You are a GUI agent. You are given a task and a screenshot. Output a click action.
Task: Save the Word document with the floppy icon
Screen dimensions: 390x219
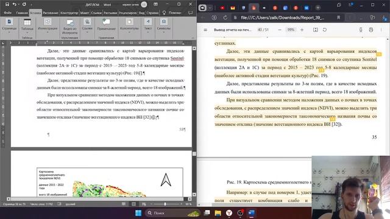click(7, 4)
